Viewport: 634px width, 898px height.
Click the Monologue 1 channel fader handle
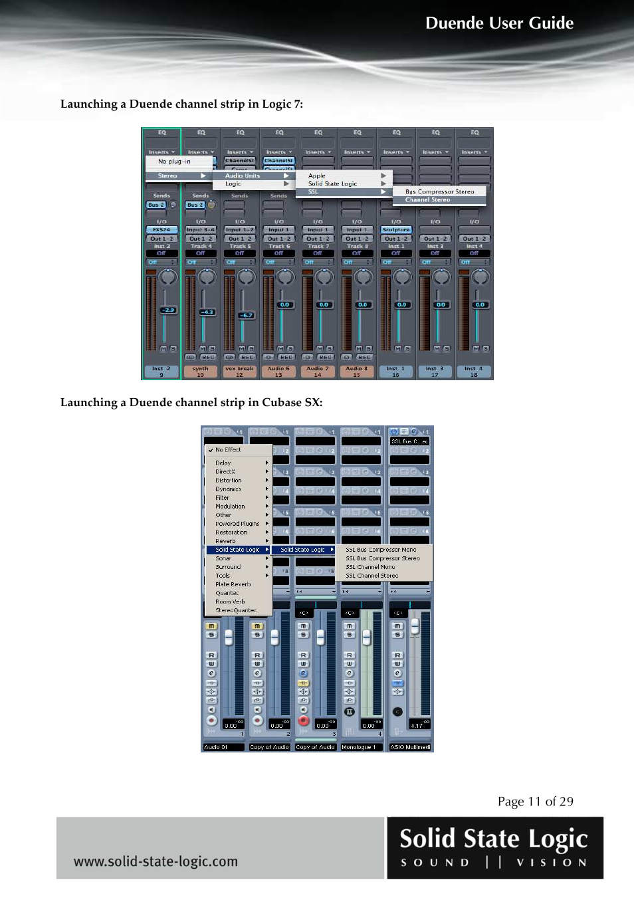(366, 638)
